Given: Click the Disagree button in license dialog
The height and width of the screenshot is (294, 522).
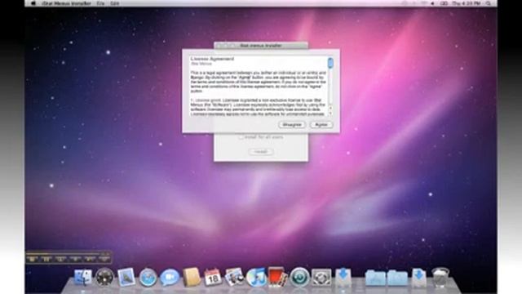Looking at the screenshot, I should pos(292,125).
